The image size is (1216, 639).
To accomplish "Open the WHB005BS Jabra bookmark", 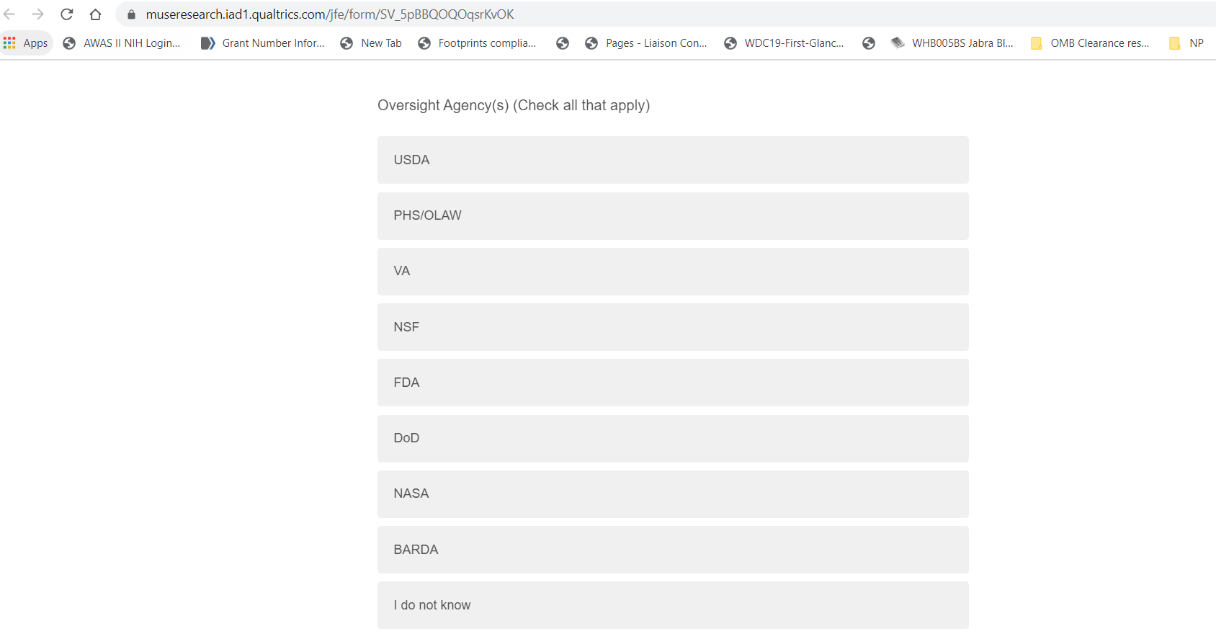I will (x=952, y=43).
